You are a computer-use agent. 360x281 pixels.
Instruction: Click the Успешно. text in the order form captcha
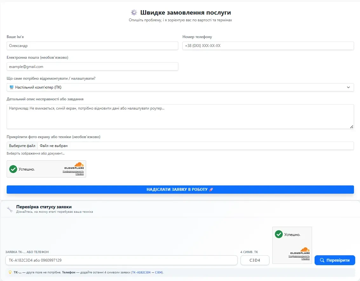click(x=27, y=169)
